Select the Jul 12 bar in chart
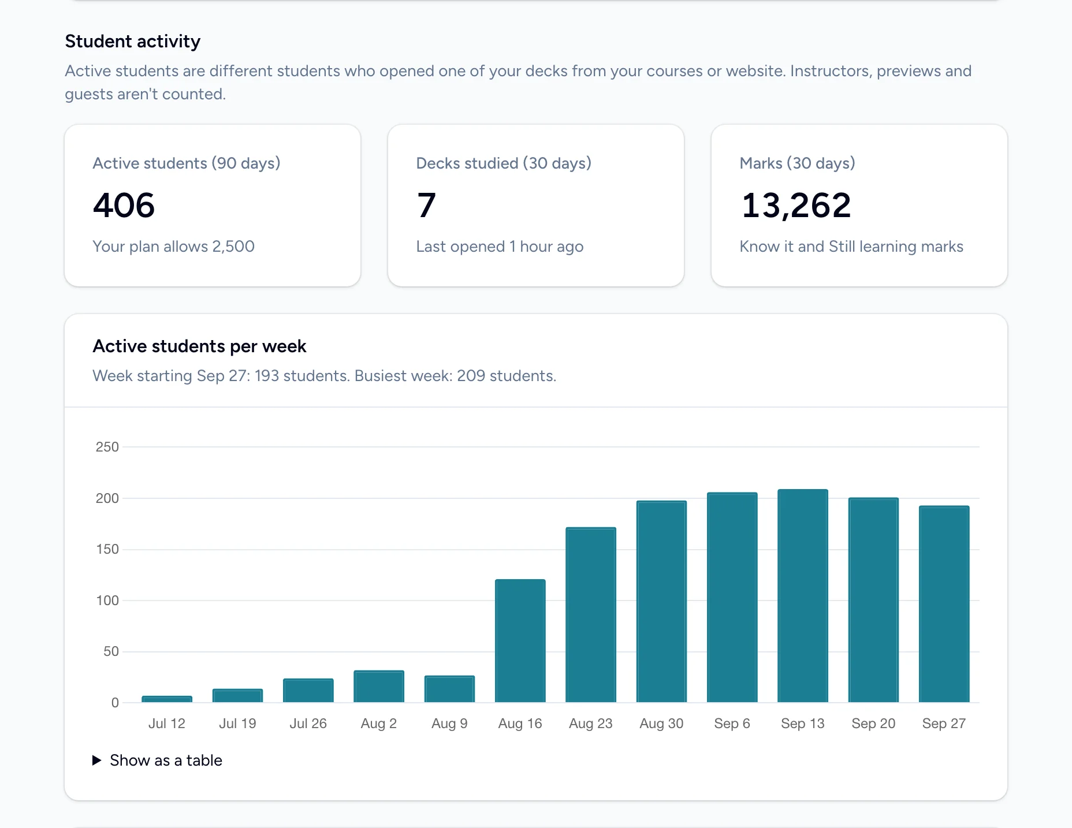 point(167,699)
